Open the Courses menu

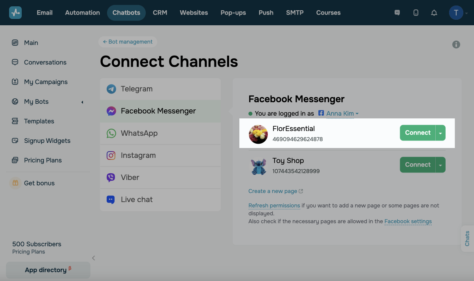329,13
